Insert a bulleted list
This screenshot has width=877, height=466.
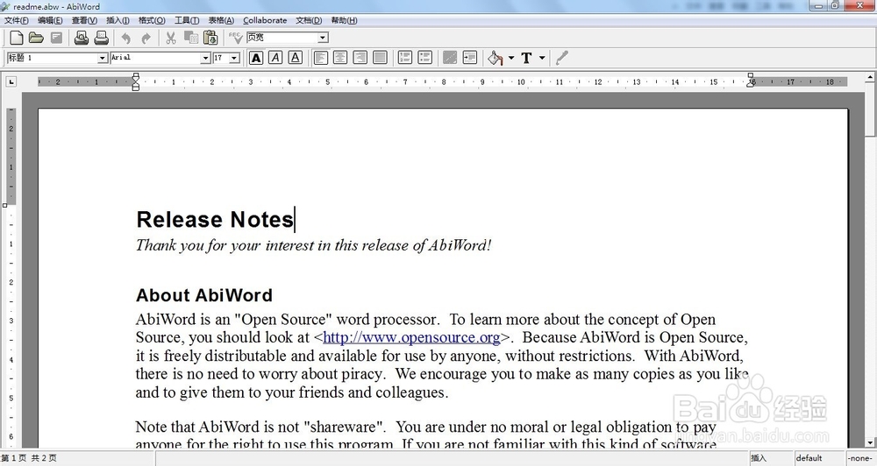425,58
